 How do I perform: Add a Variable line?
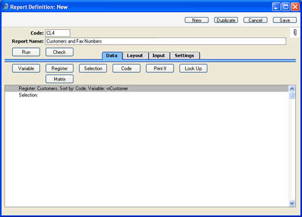pyautogui.click(x=26, y=68)
